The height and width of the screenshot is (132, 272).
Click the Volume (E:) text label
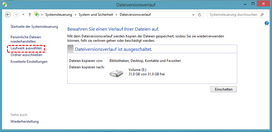(137, 70)
